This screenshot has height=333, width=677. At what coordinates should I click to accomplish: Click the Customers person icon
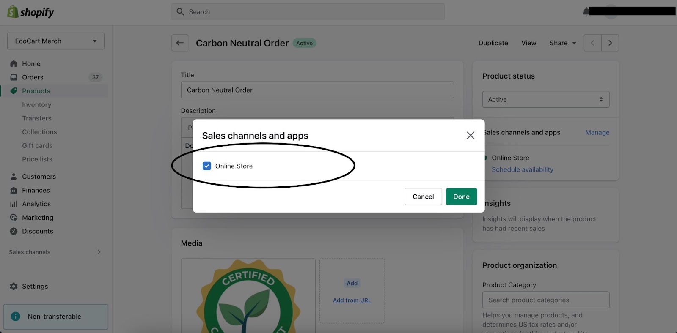pos(14,177)
